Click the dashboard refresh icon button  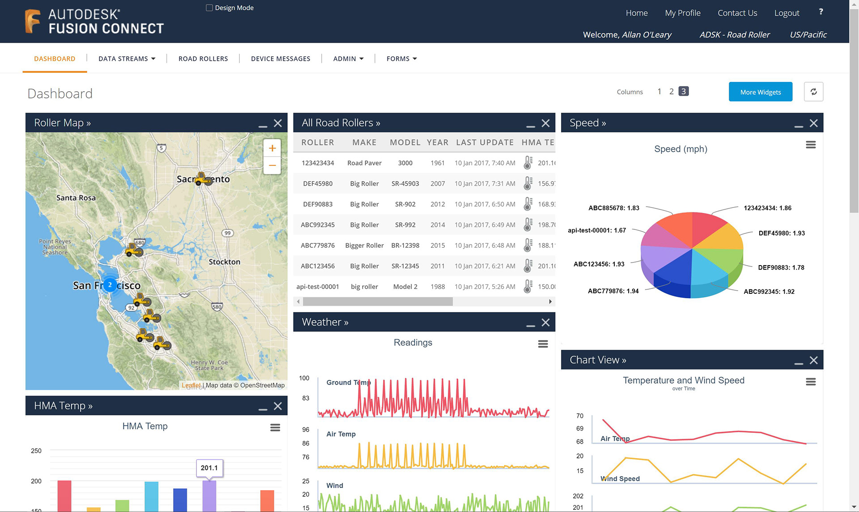pyautogui.click(x=813, y=92)
